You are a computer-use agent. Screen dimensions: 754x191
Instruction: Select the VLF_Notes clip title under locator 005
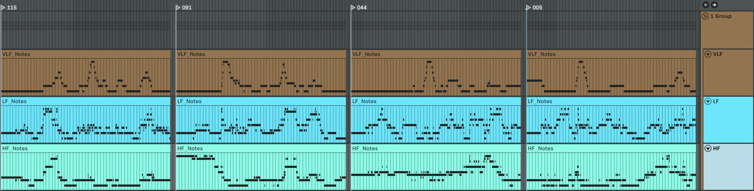click(x=542, y=54)
